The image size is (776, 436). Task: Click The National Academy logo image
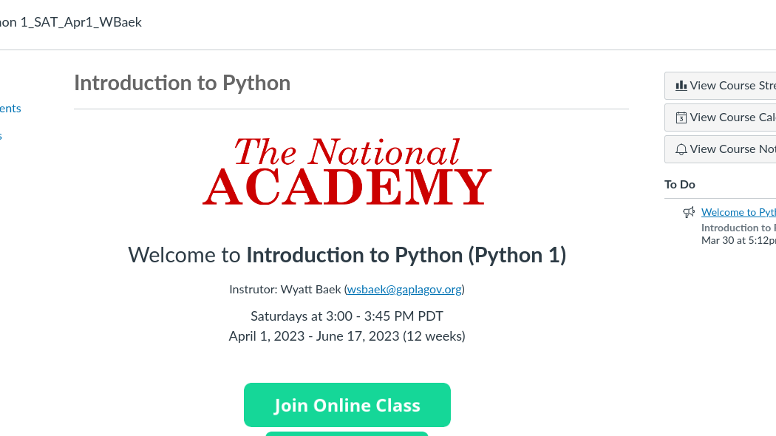pyautogui.click(x=347, y=171)
